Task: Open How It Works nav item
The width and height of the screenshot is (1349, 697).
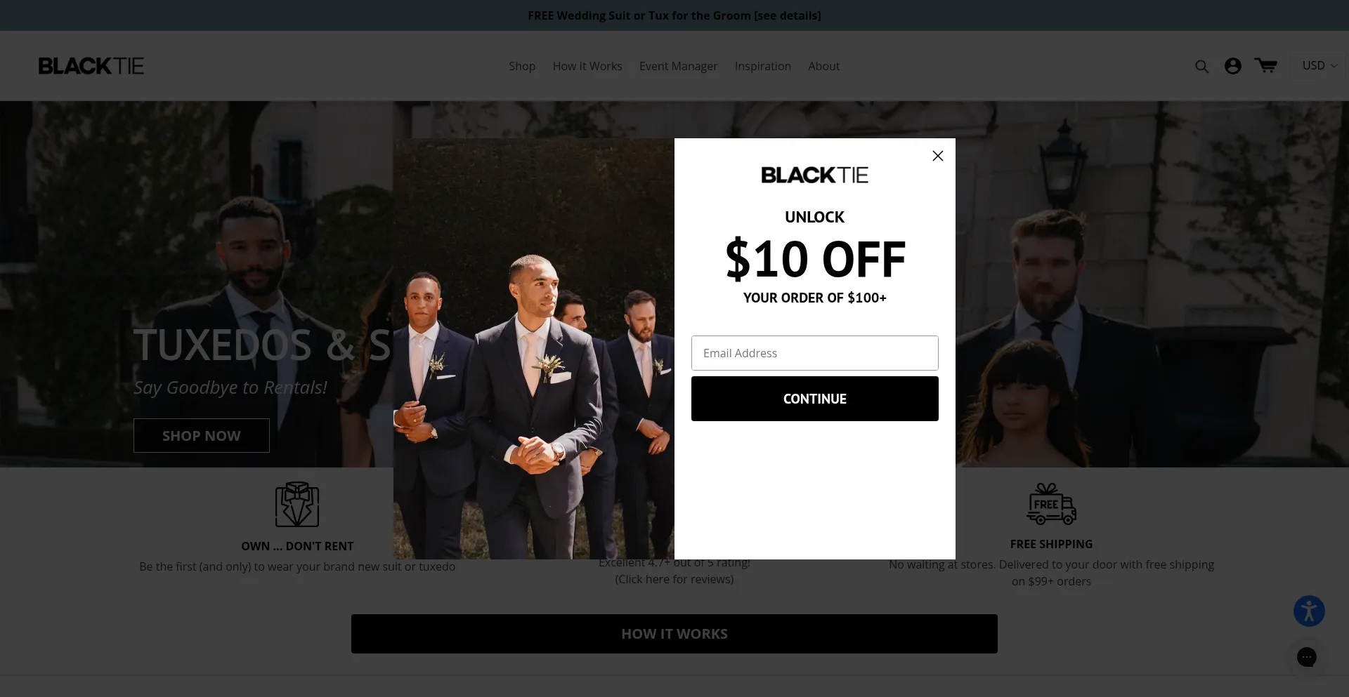Action: pyautogui.click(x=587, y=66)
